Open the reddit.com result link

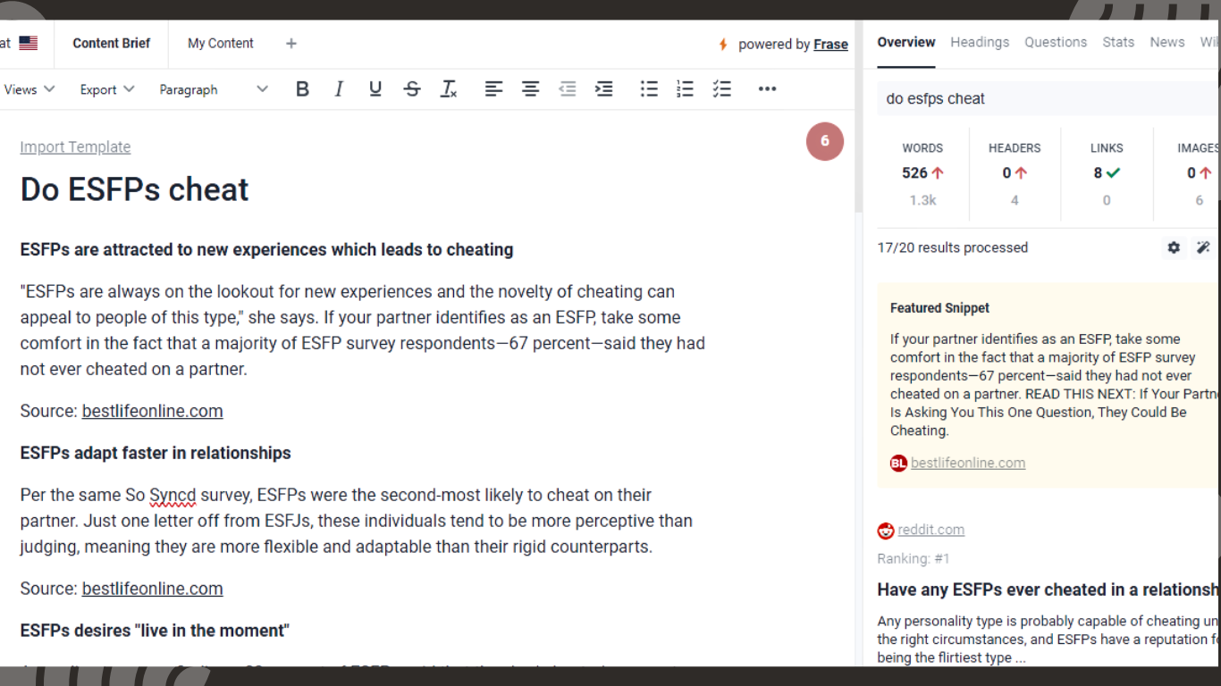tap(930, 530)
